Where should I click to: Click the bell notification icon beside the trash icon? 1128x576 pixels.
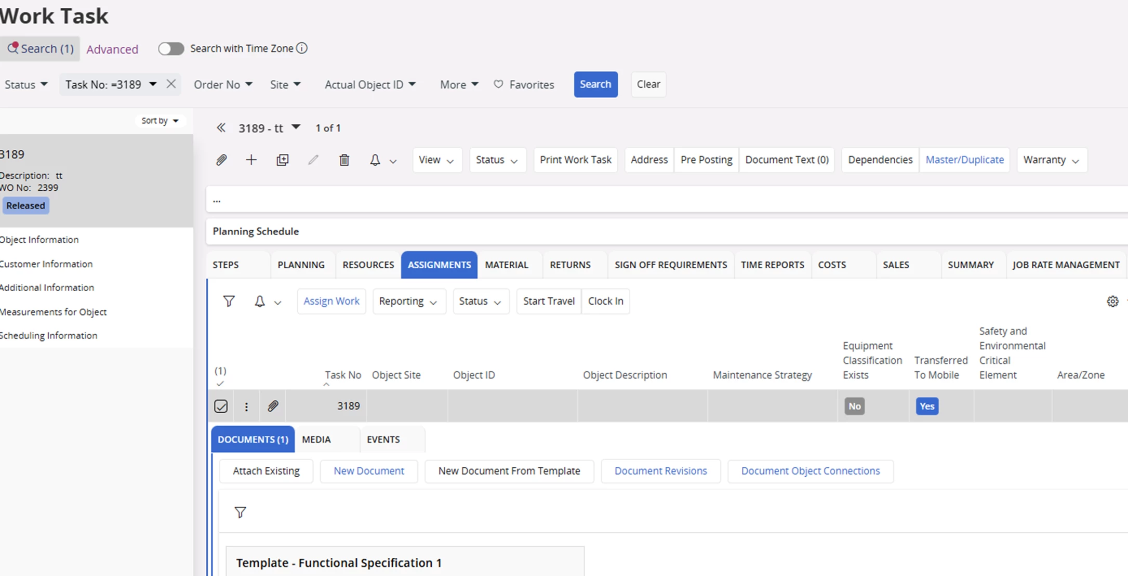tap(375, 160)
